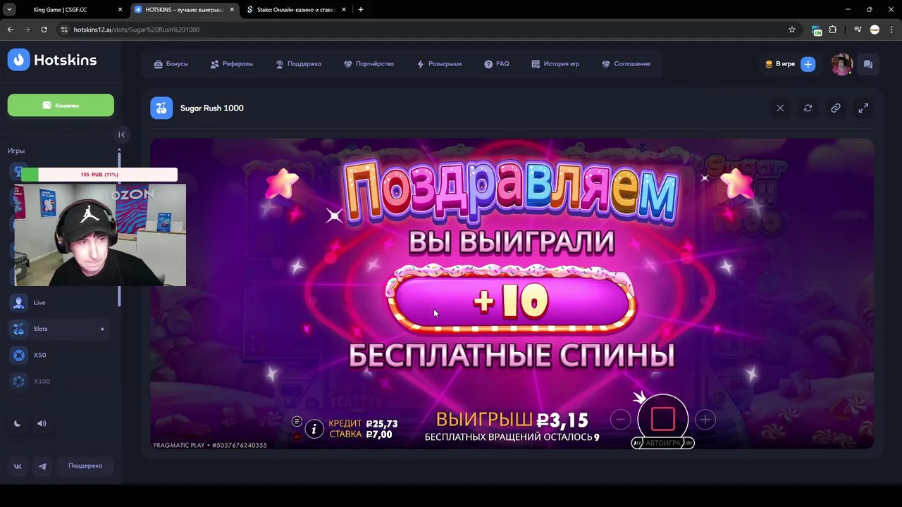Image resolution: width=902 pixels, height=507 pixels.
Task: Reload the game with refresh icon
Action: click(x=808, y=108)
